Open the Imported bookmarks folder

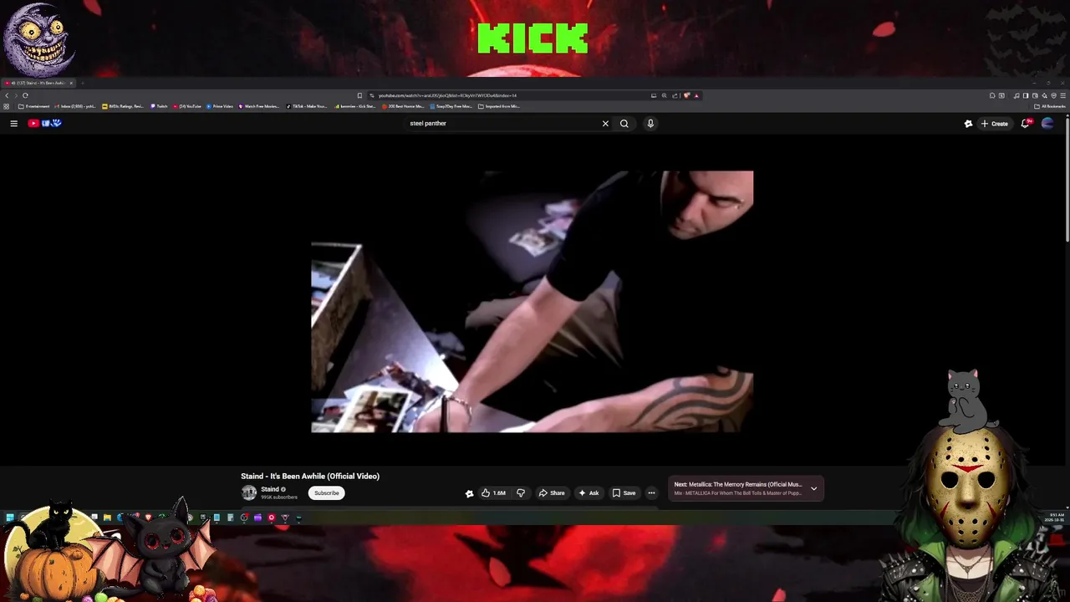(x=499, y=106)
